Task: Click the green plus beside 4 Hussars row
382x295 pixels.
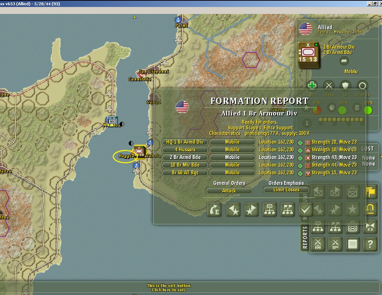Action: pyautogui.click(x=300, y=150)
